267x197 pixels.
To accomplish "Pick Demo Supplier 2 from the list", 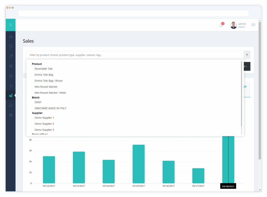I will click(44, 124).
